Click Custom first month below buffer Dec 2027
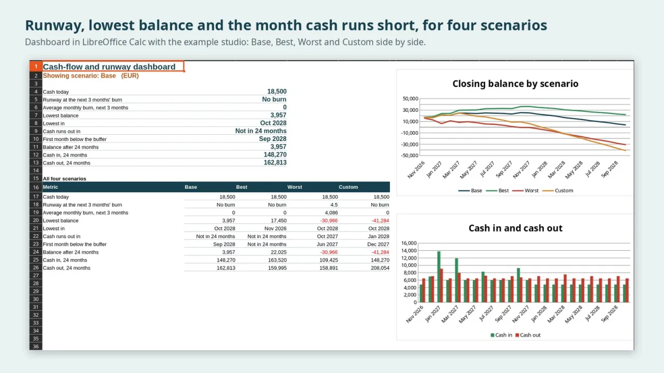 pyautogui.click(x=379, y=245)
